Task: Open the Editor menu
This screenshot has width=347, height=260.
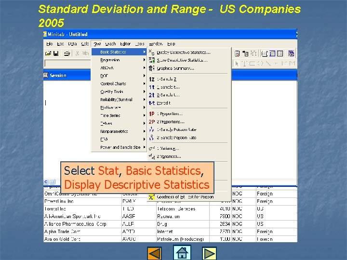Action: coord(125,44)
